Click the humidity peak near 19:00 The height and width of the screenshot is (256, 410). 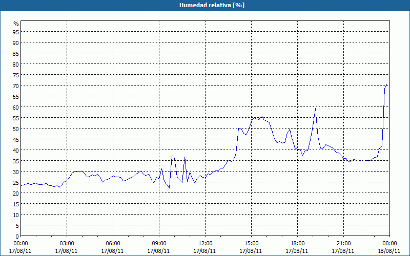[x=316, y=109]
